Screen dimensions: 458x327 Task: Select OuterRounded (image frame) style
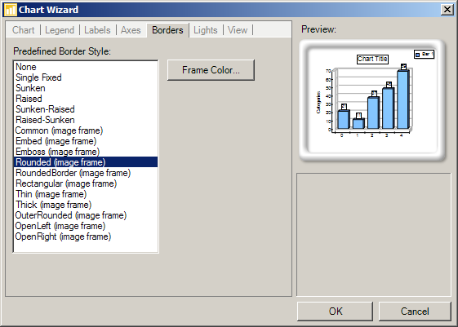86,215
